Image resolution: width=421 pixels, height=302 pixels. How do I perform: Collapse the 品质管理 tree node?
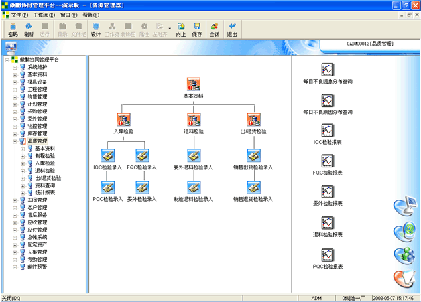(15, 141)
